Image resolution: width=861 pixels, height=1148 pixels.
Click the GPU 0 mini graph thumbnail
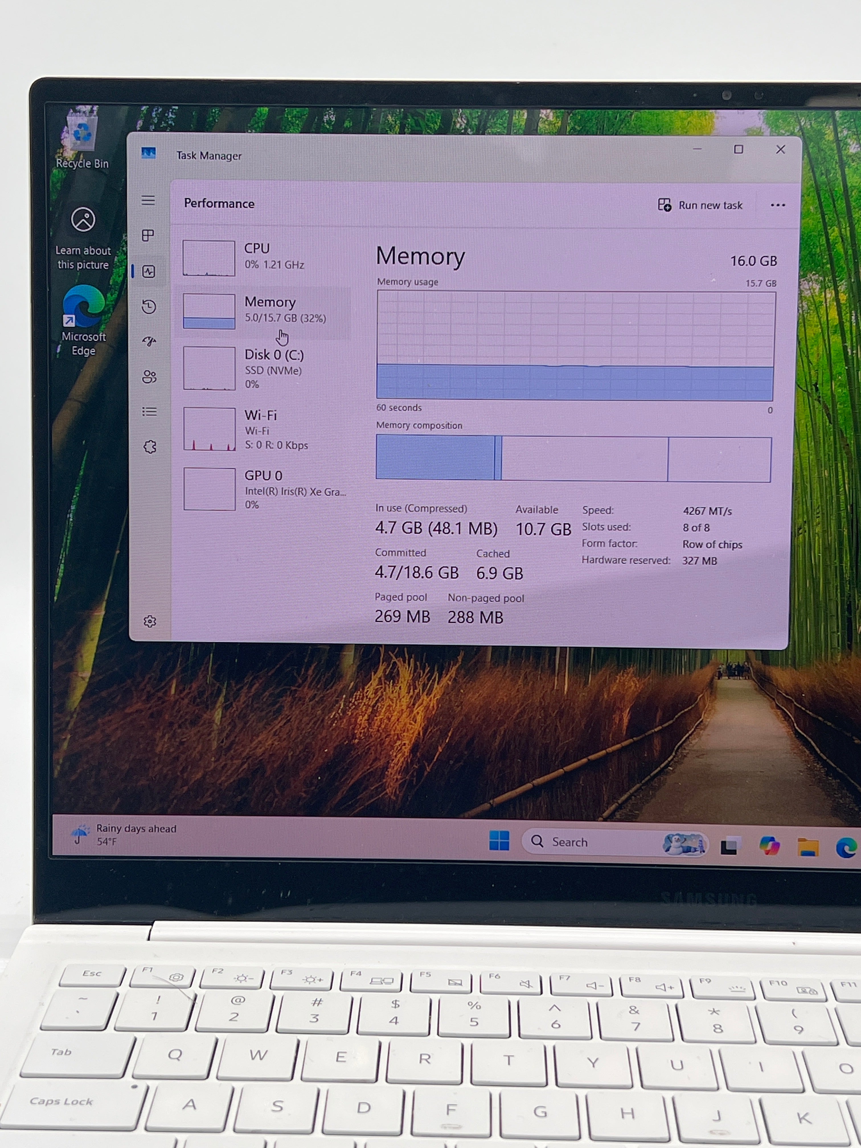209,489
